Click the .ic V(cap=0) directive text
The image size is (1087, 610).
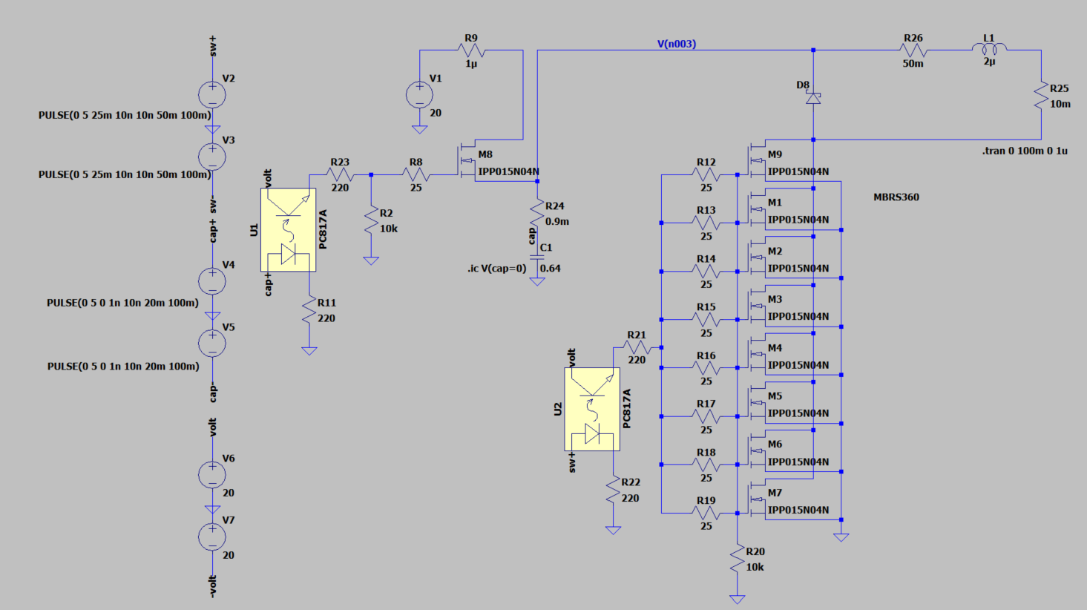(x=496, y=269)
